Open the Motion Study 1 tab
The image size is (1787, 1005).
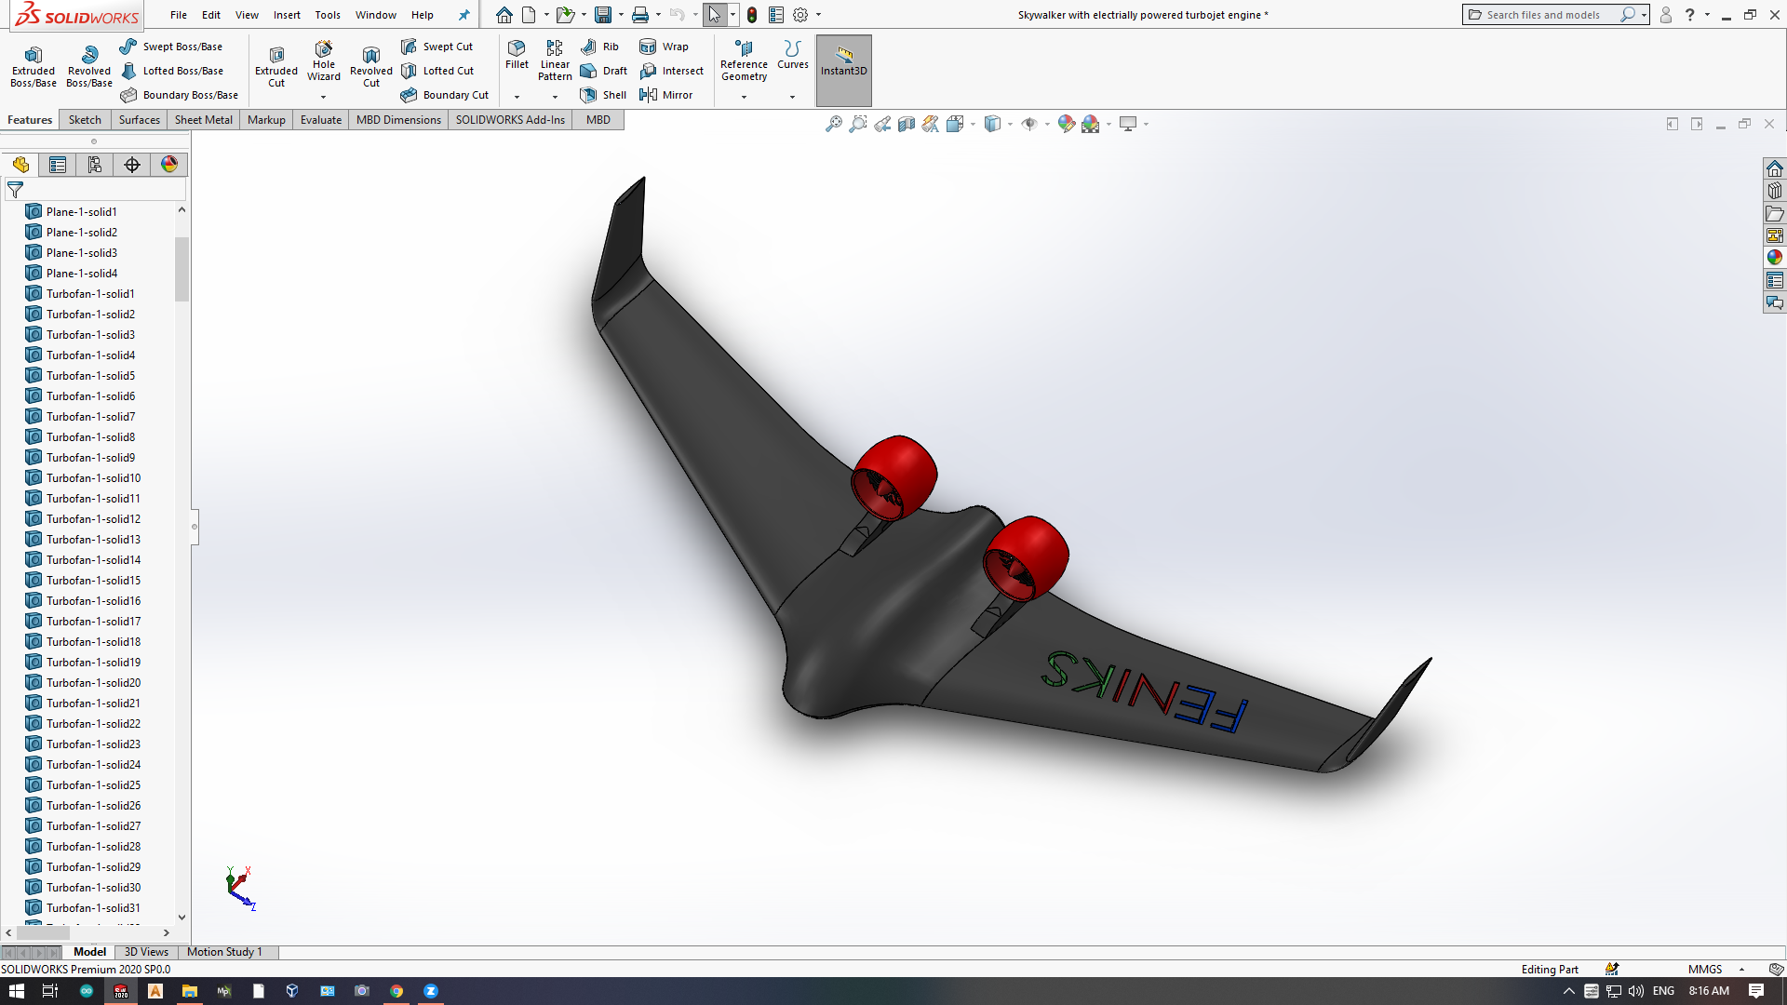[x=224, y=952]
